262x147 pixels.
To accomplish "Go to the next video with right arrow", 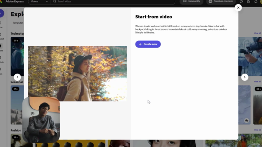I will tap(245, 77).
